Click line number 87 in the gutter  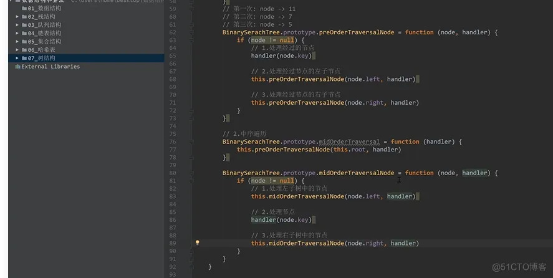[173, 228]
